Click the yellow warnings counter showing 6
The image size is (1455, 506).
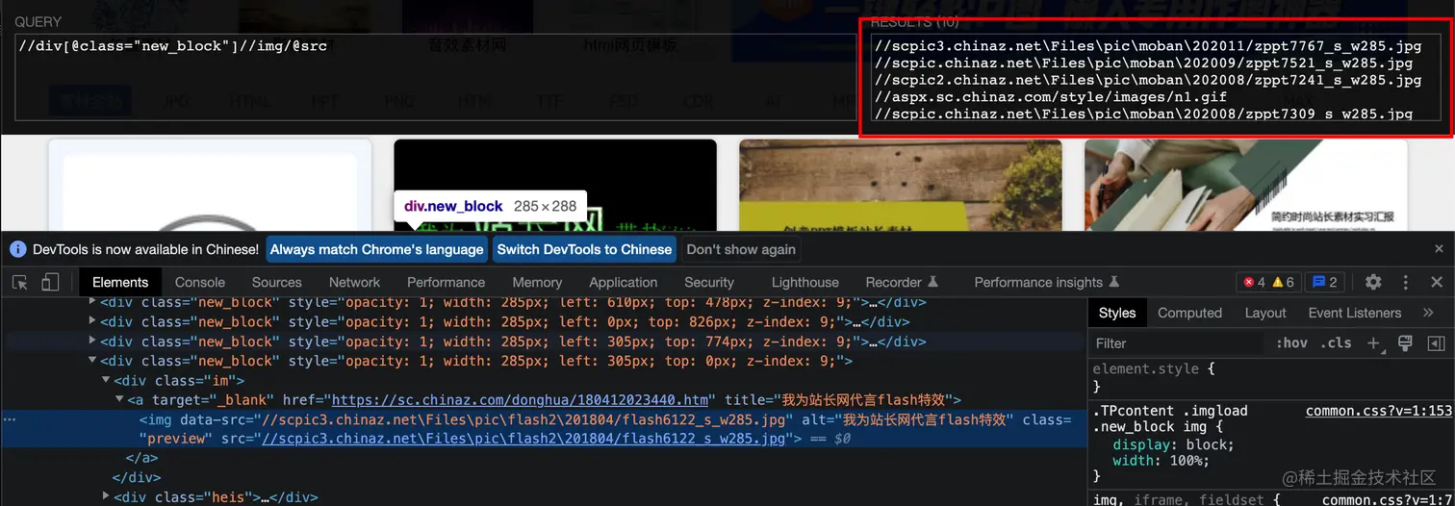point(1284,282)
